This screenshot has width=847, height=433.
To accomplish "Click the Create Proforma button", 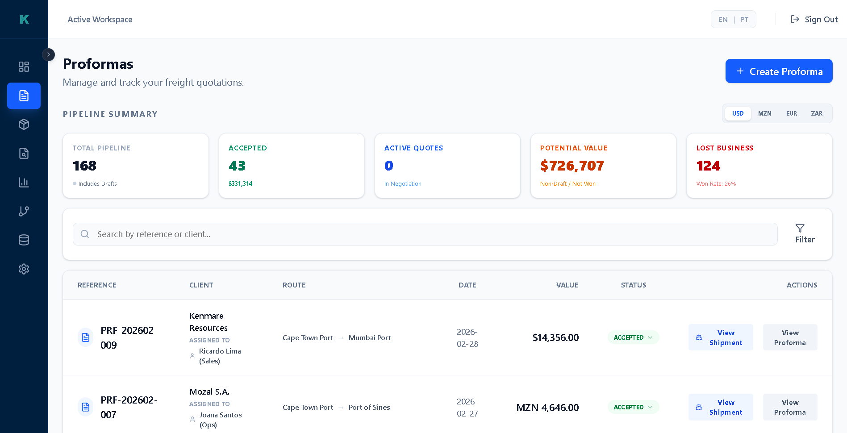I will 778,71.
